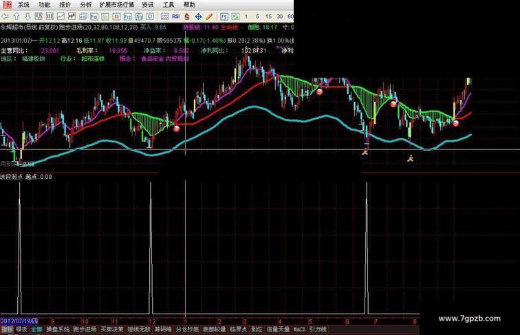
Task: Select the MACD indicator tab
Action: tap(299, 329)
